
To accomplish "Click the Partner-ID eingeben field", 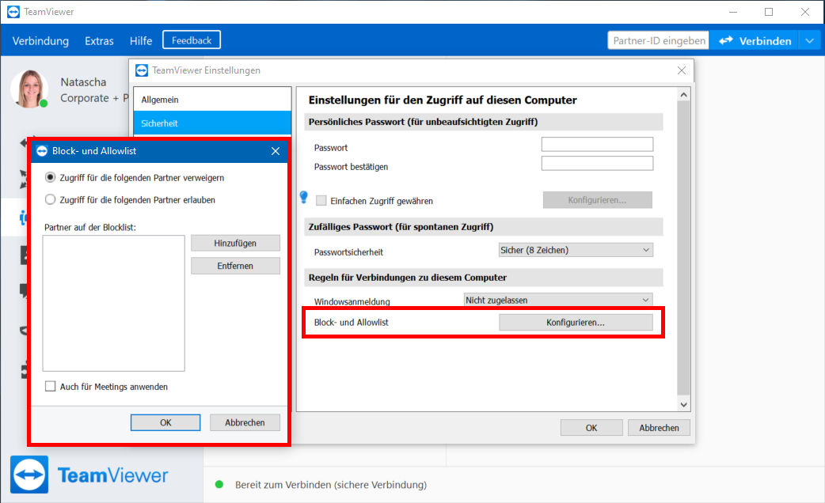I will pyautogui.click(x=658, y=40).
